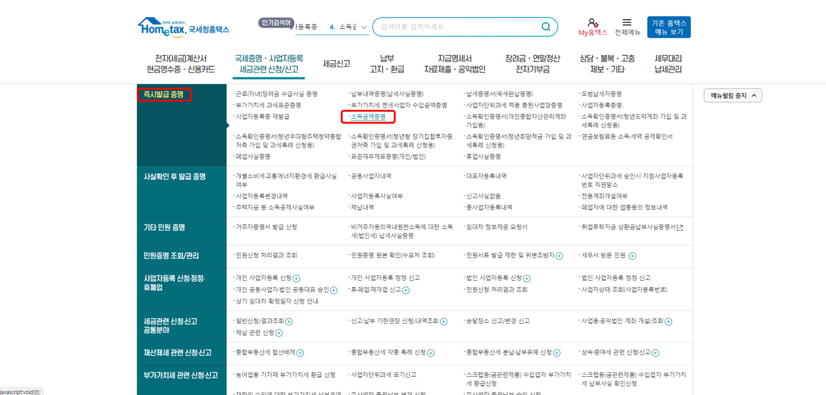
Task: Select 사실확인 후 발급 증명 category
Action: 175,177
